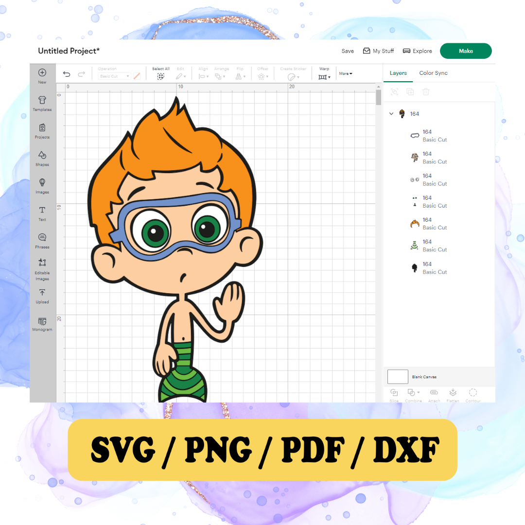Redo the last action
Viewport: 525px width, 525px height.
click(81, 74)
